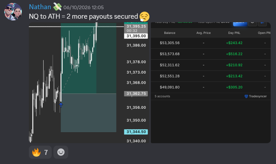This screenshot has width=276, height=164.
Task: Click the Day PNL column header
Action: tap(234, 33)
